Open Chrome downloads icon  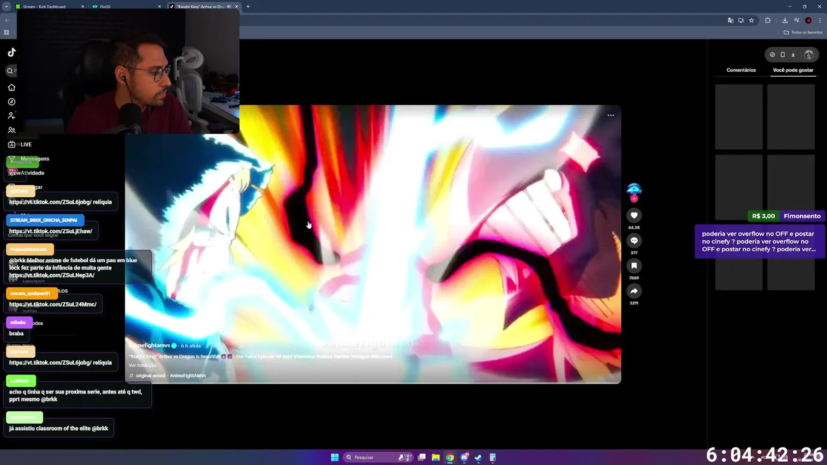coord(784,21)
